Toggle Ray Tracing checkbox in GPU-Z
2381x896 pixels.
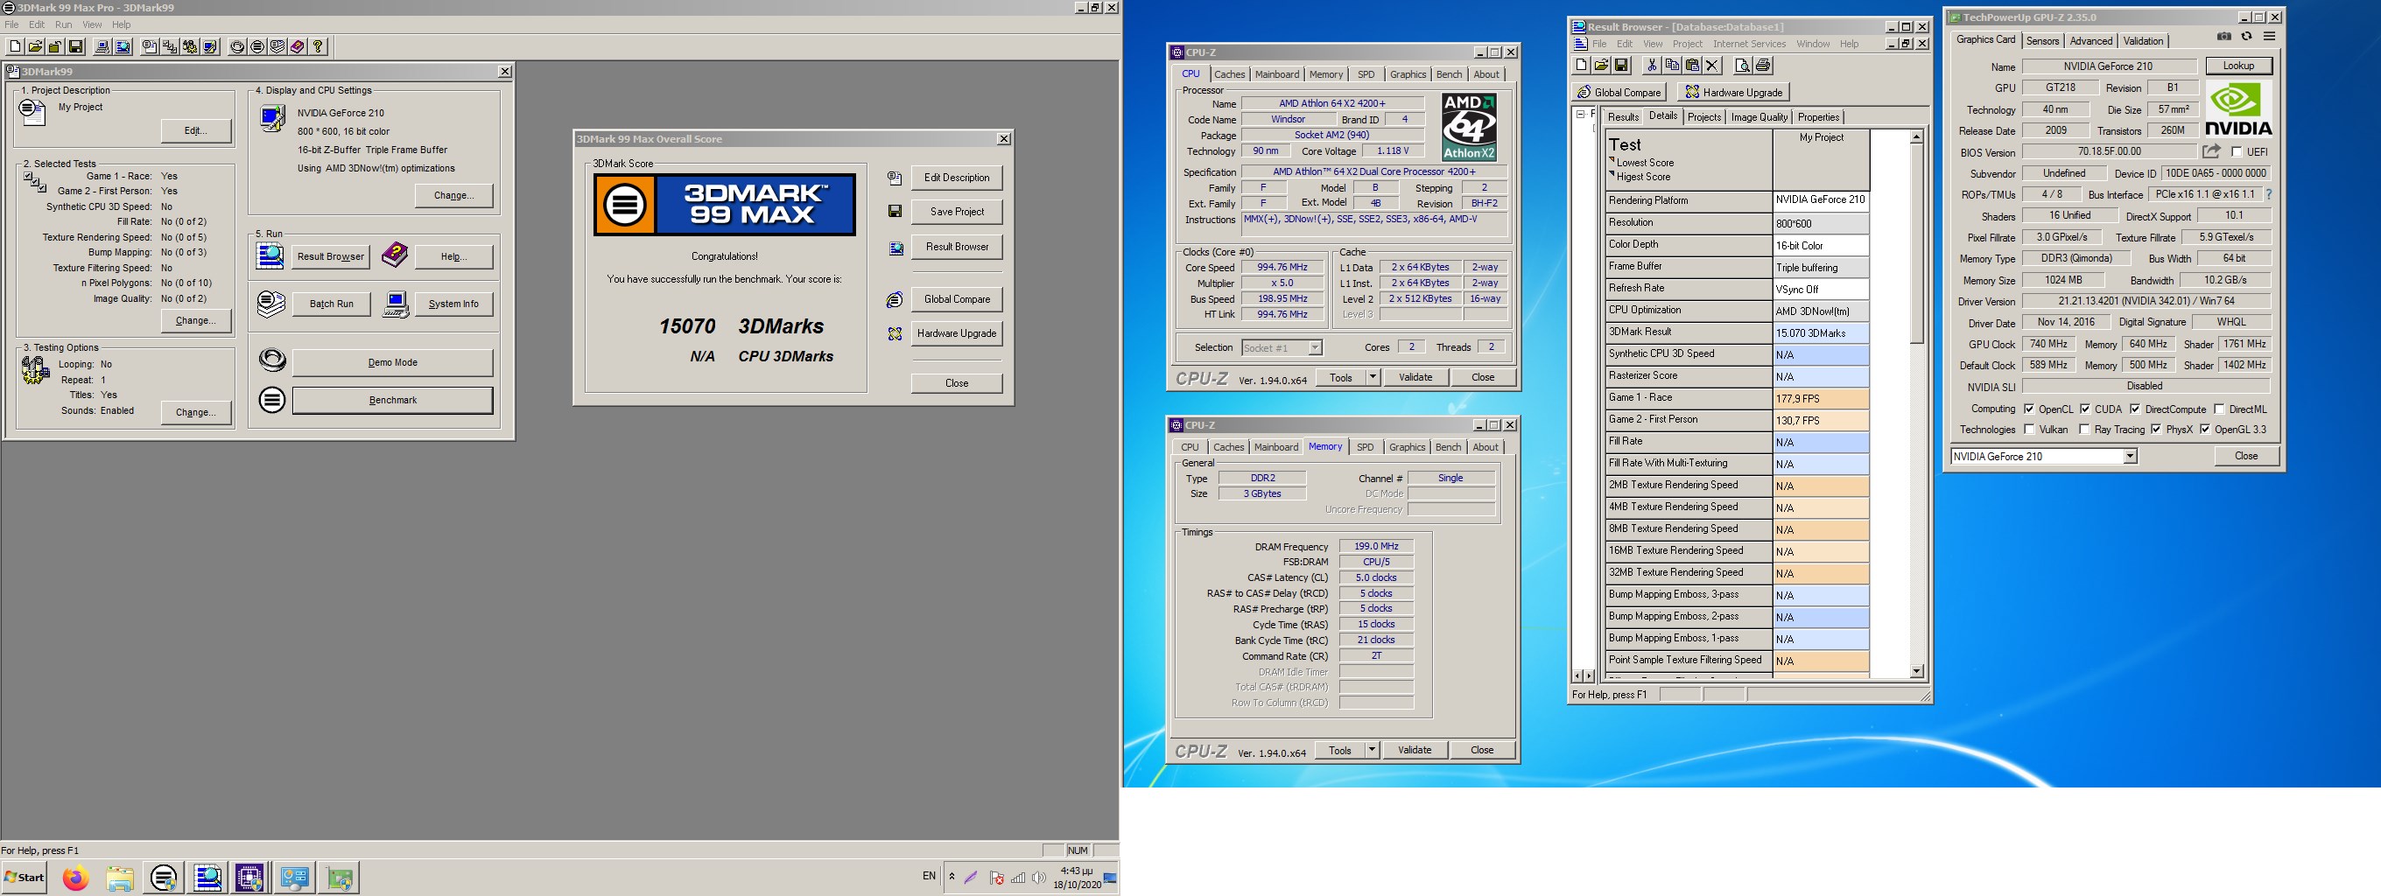[2084, 430]
